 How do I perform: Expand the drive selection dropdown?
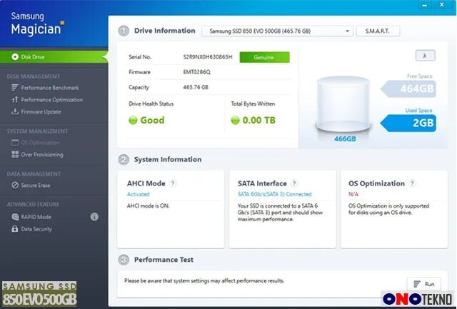click(277, 31)
